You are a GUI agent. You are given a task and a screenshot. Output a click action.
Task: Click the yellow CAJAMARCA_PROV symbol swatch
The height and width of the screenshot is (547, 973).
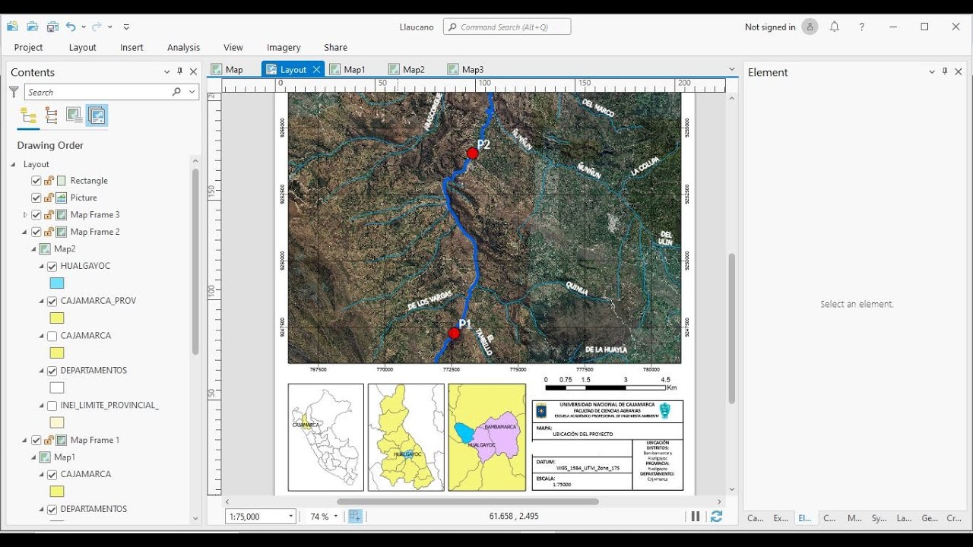57,318
